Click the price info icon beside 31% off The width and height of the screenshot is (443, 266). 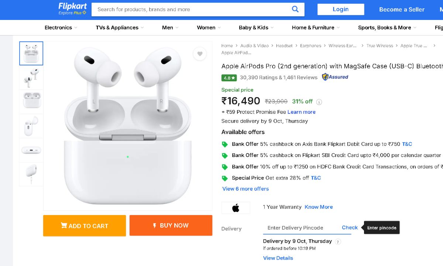click(x=319, y=102)
